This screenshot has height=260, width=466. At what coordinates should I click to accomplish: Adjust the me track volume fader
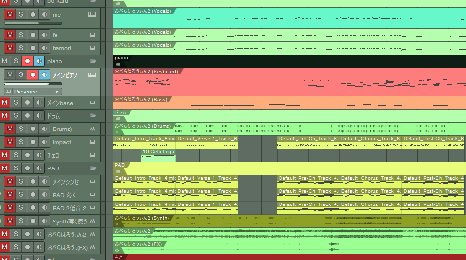click(x=33, y=23)
